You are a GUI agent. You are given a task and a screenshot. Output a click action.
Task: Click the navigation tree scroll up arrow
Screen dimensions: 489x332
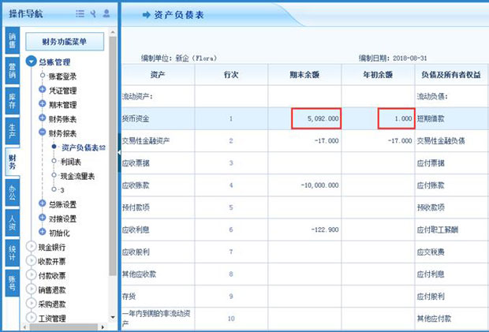[113, 32]
